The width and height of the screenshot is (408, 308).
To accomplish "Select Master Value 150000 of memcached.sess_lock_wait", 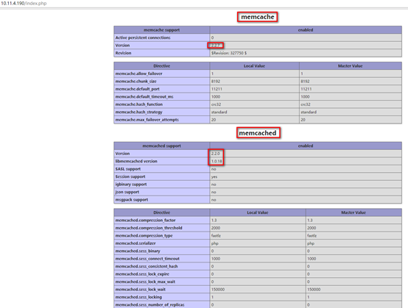I will (314, 290).
